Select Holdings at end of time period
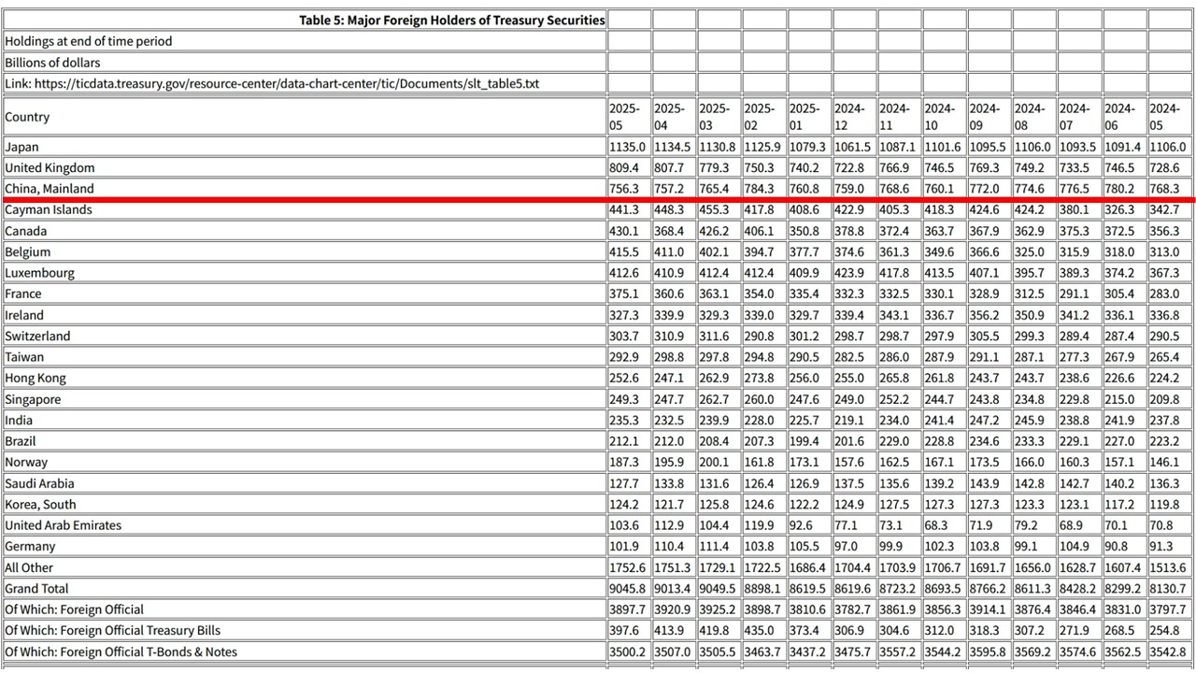1196x673 pixels. point(88,41)
